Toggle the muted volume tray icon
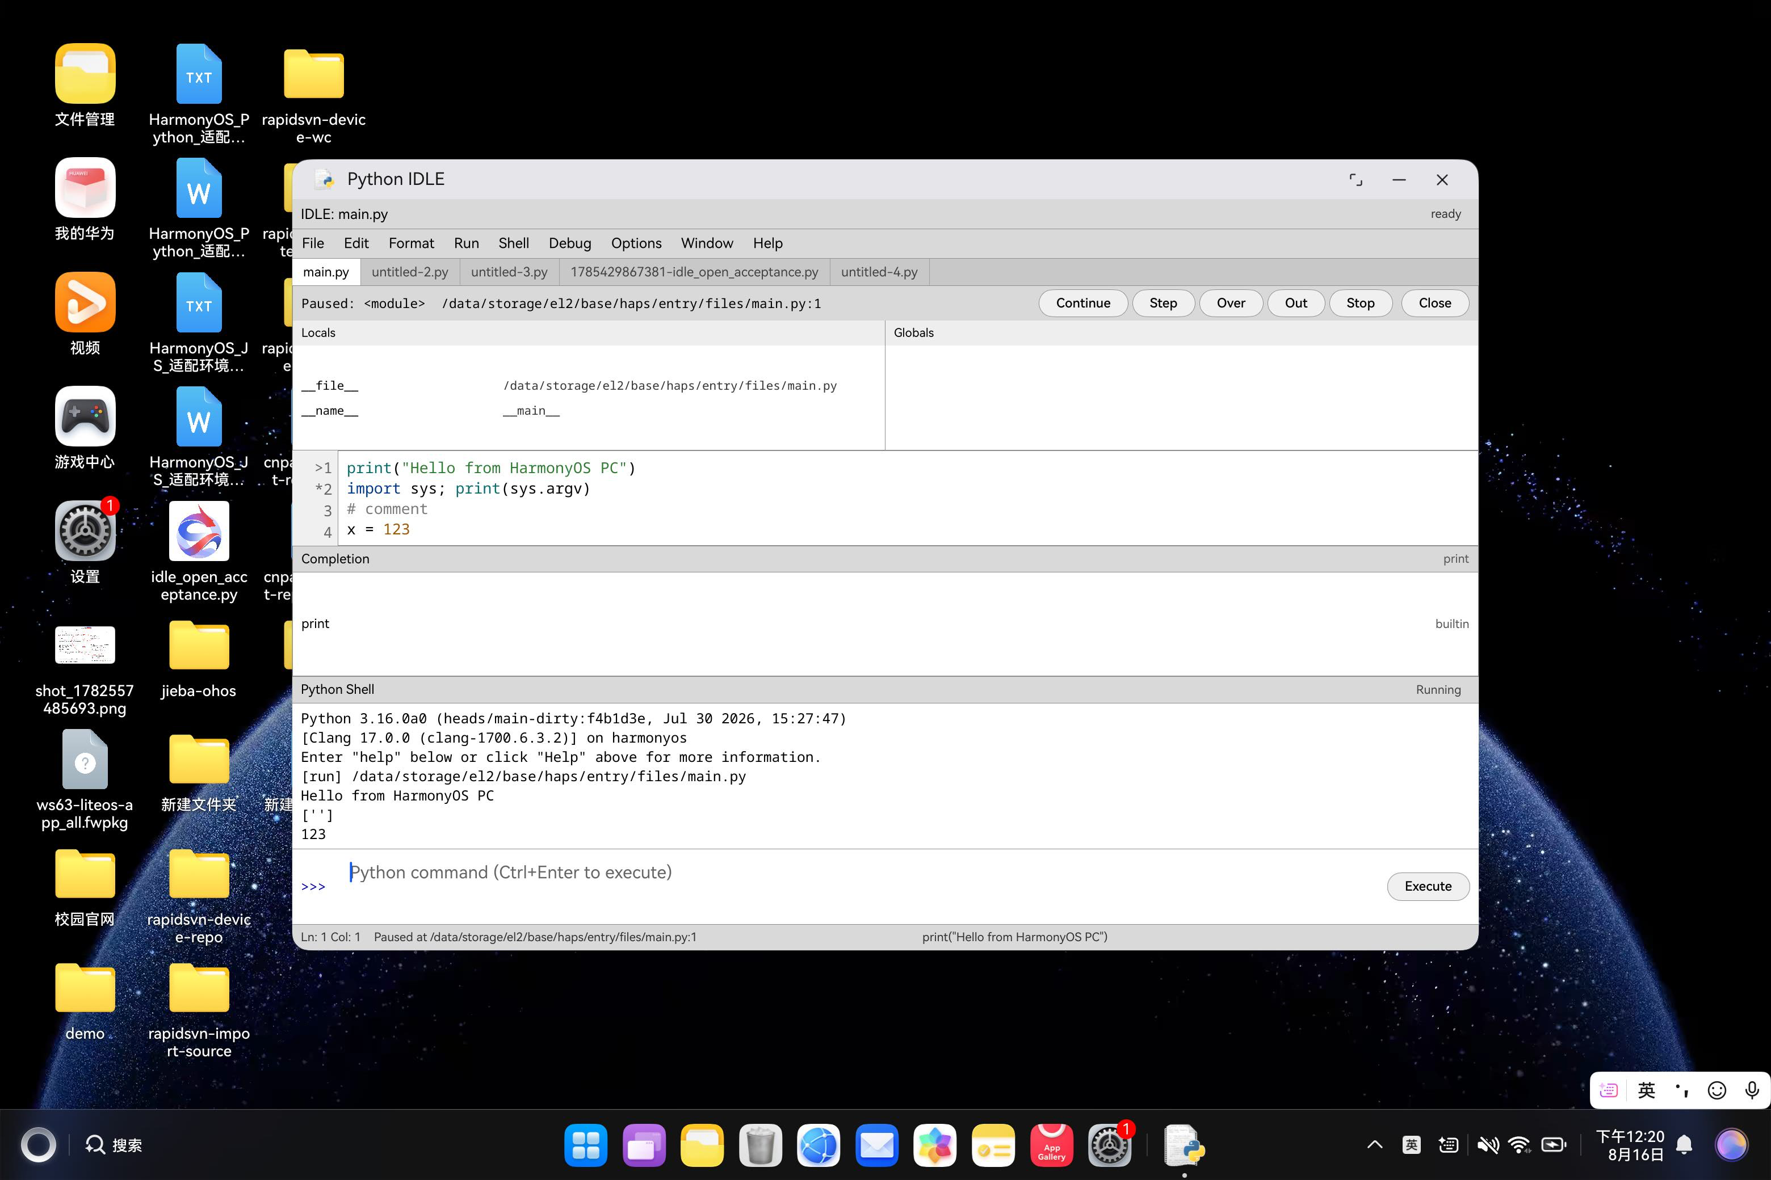 tap(1487, 1145)
